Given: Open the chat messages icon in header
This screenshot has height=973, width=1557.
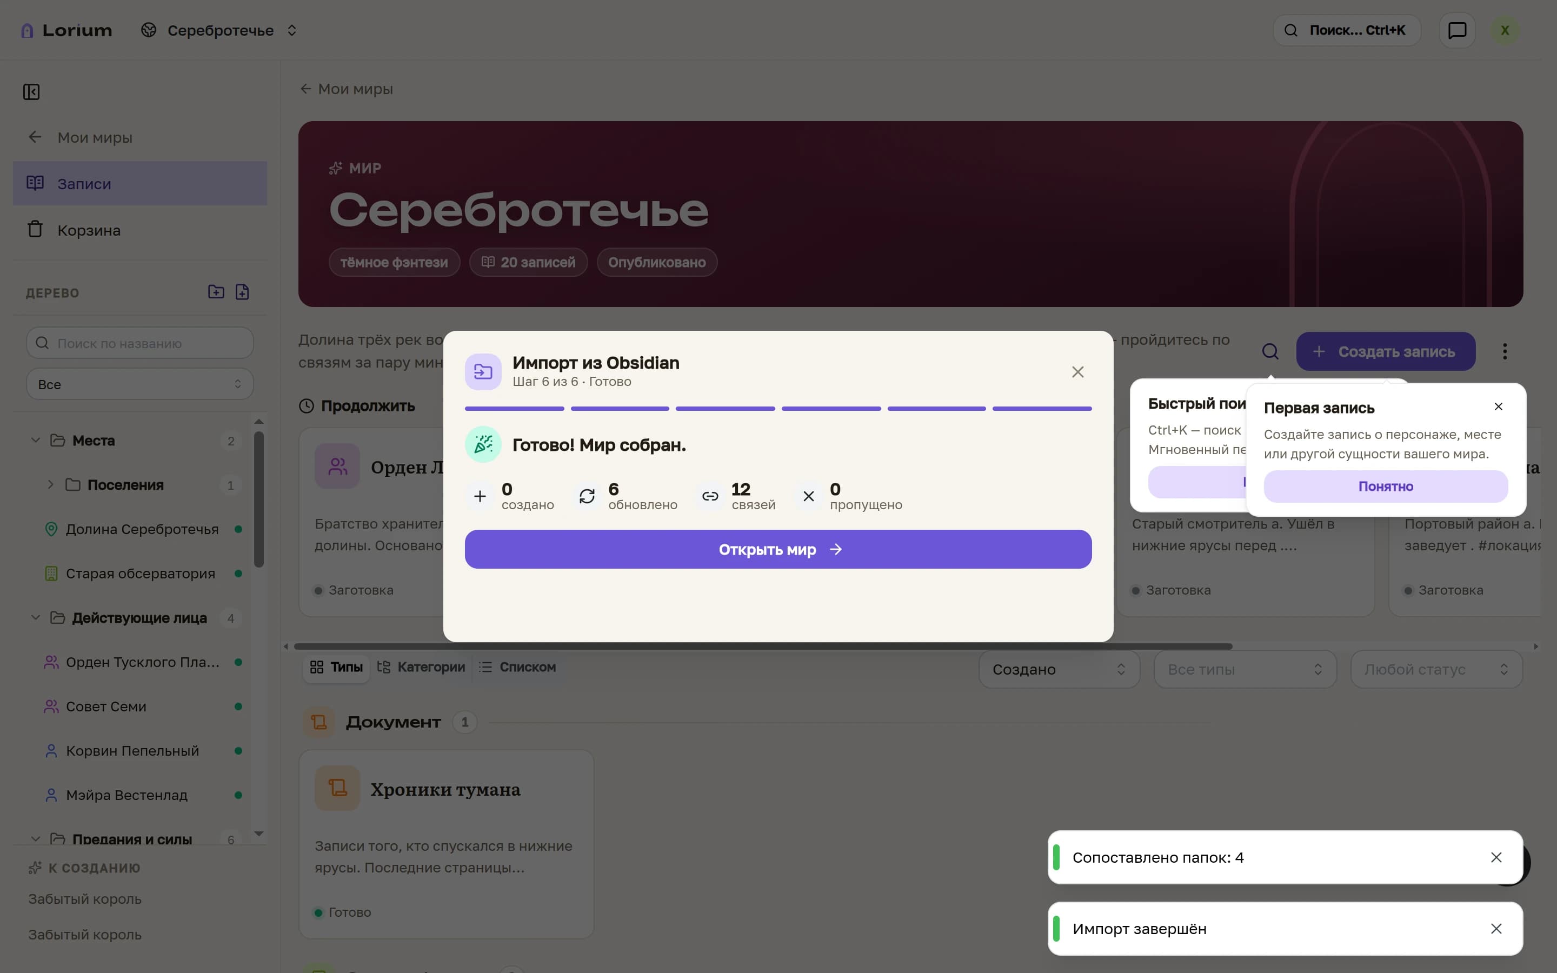Looking at the screenshot, I should [x=1456, y=30].
